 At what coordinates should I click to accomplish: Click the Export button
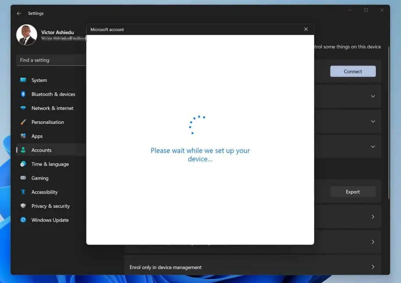pyautogui.click(x=353, y=192)
